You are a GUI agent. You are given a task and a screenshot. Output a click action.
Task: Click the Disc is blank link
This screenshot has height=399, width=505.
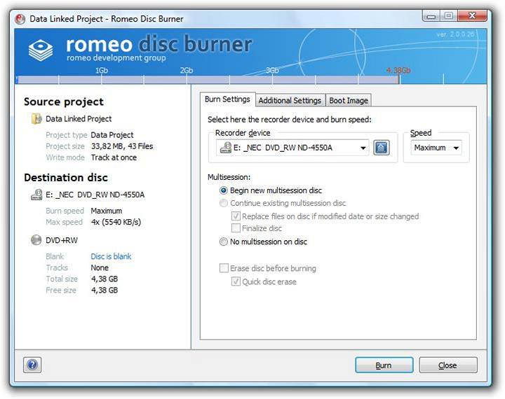111,256
